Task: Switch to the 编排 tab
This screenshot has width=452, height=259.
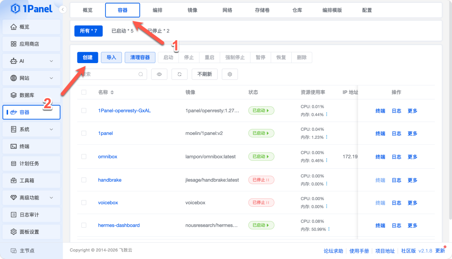Action: 158,10
